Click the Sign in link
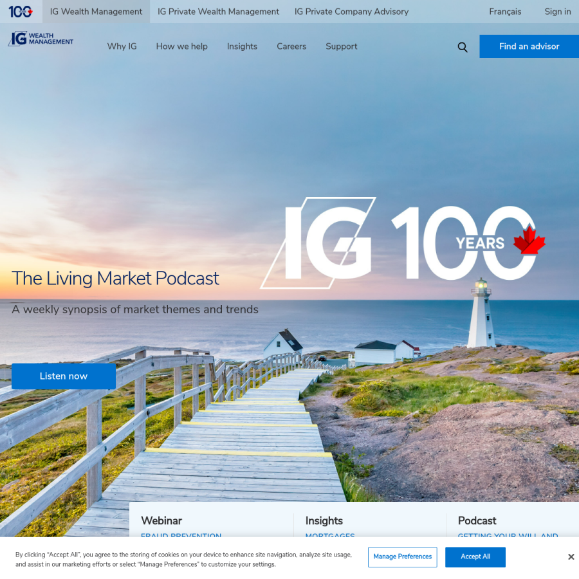 558,12
